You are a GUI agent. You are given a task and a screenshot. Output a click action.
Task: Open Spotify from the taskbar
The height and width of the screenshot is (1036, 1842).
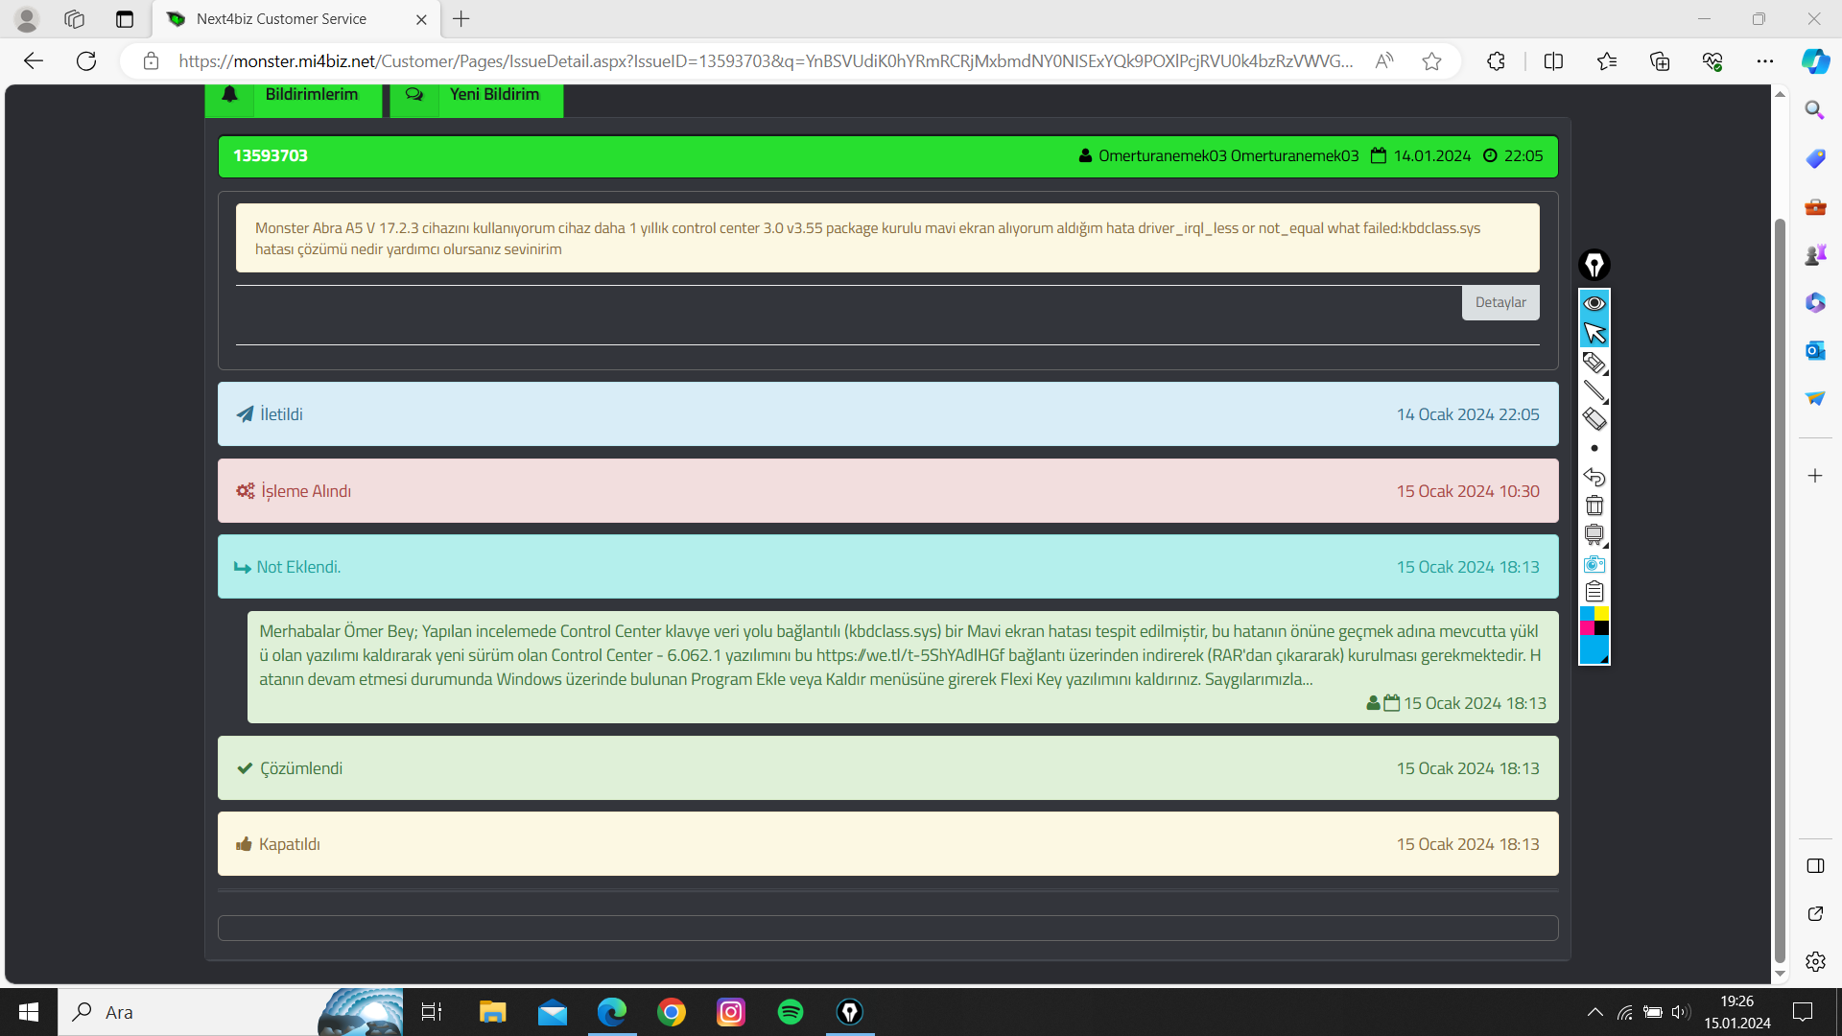(791, 1012)
